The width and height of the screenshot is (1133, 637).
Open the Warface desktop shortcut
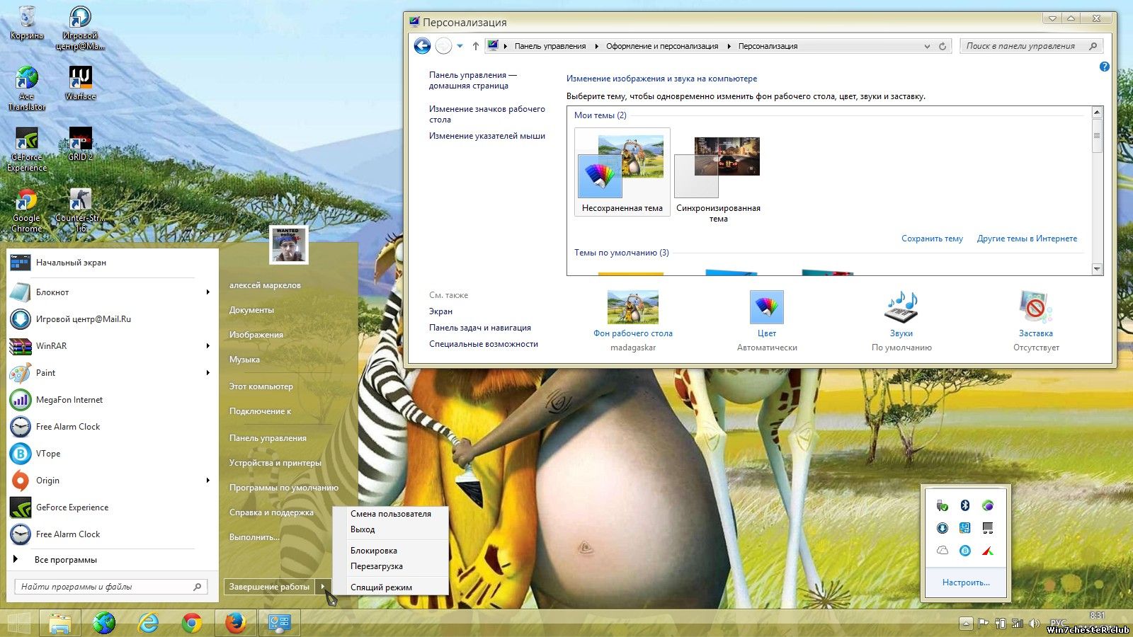80,83
